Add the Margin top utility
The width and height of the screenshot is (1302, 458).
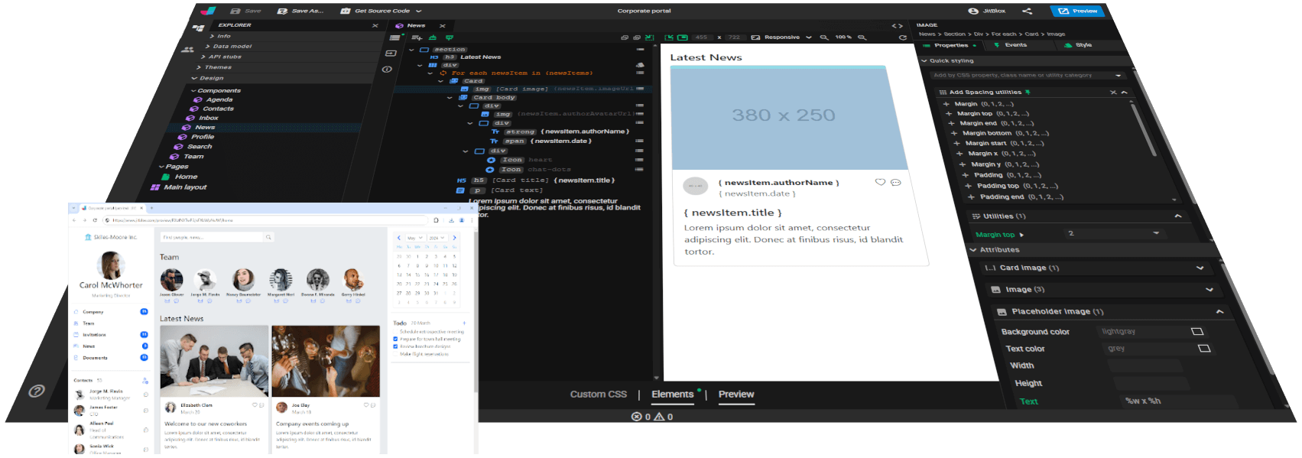tap(949, 113)
